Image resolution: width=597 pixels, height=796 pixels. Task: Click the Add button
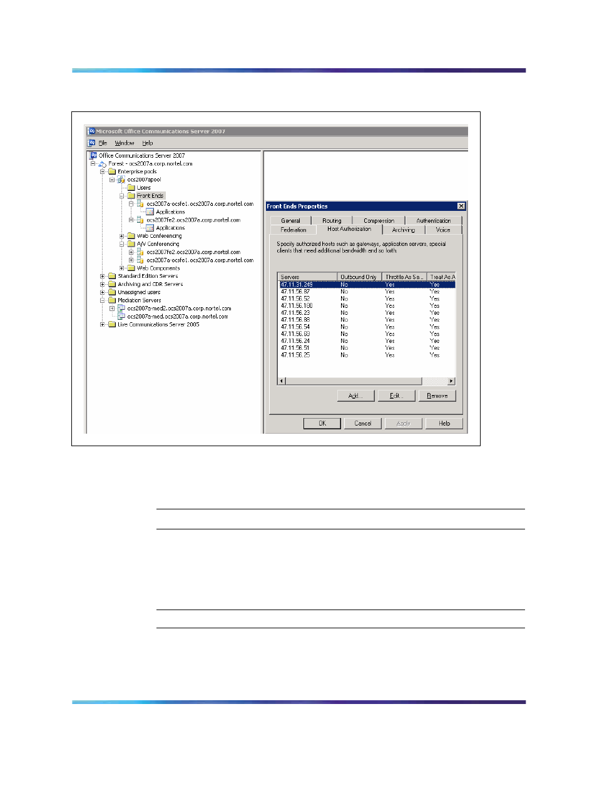[x=356, y=396]
